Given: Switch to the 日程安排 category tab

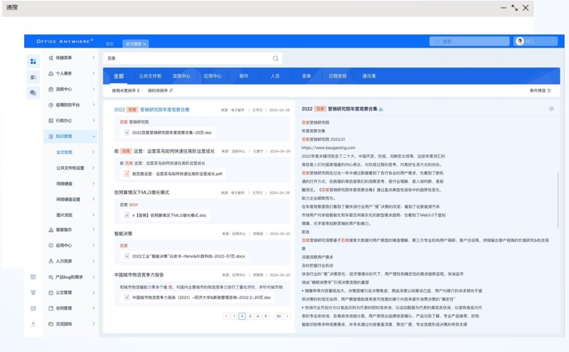Looking at the screenshot, I should [338, 76].
